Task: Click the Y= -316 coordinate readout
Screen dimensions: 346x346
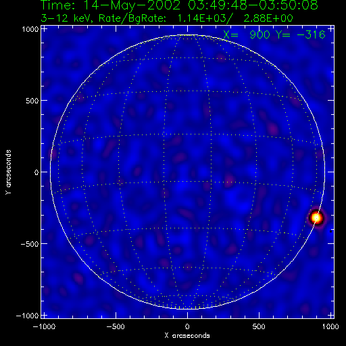Action: pyautogui.click(x=301, y=34)
